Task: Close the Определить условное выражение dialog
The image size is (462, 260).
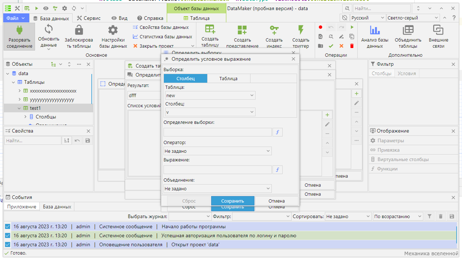Action: point(293,59)
